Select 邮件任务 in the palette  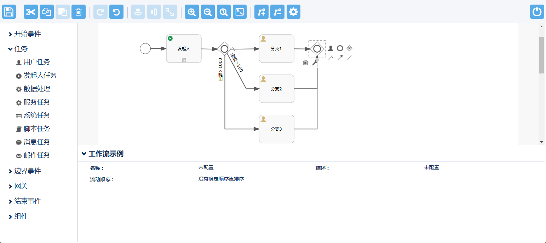(37, 155)
